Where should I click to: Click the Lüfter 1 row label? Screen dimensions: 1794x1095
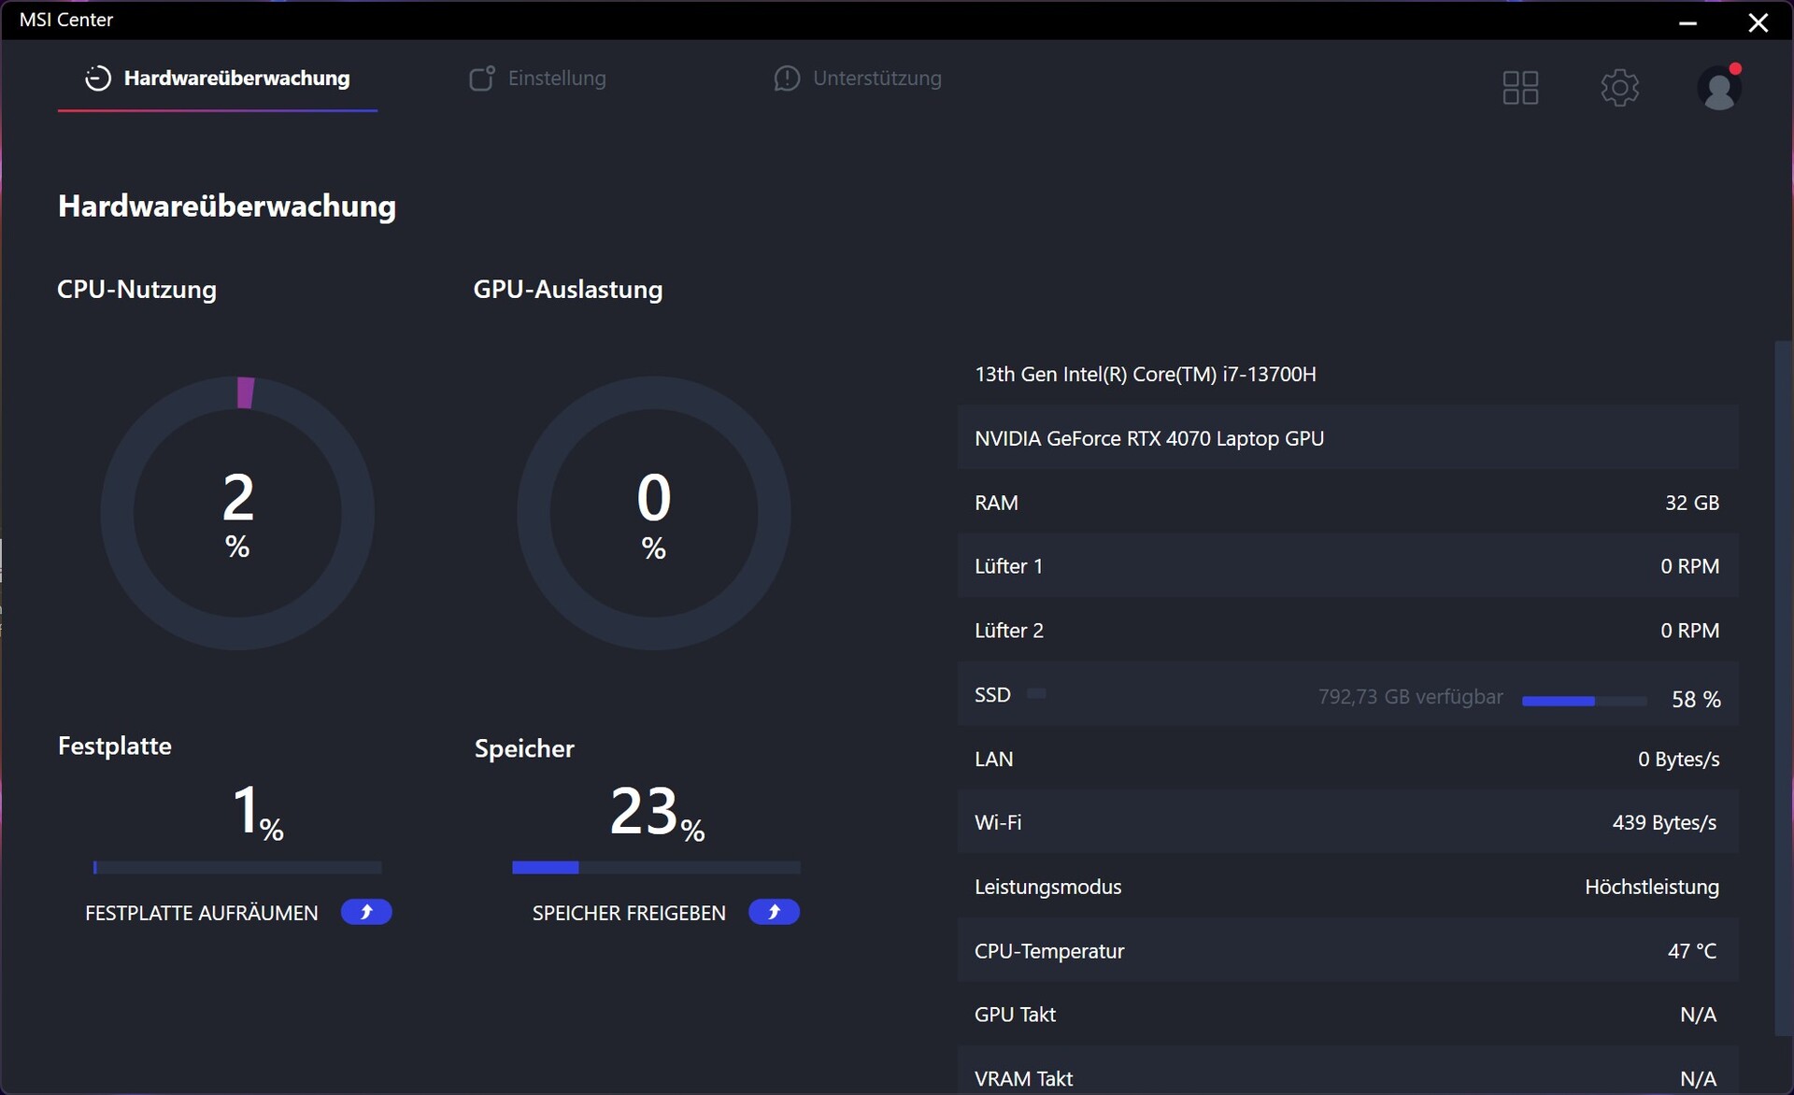point(1008,566)
